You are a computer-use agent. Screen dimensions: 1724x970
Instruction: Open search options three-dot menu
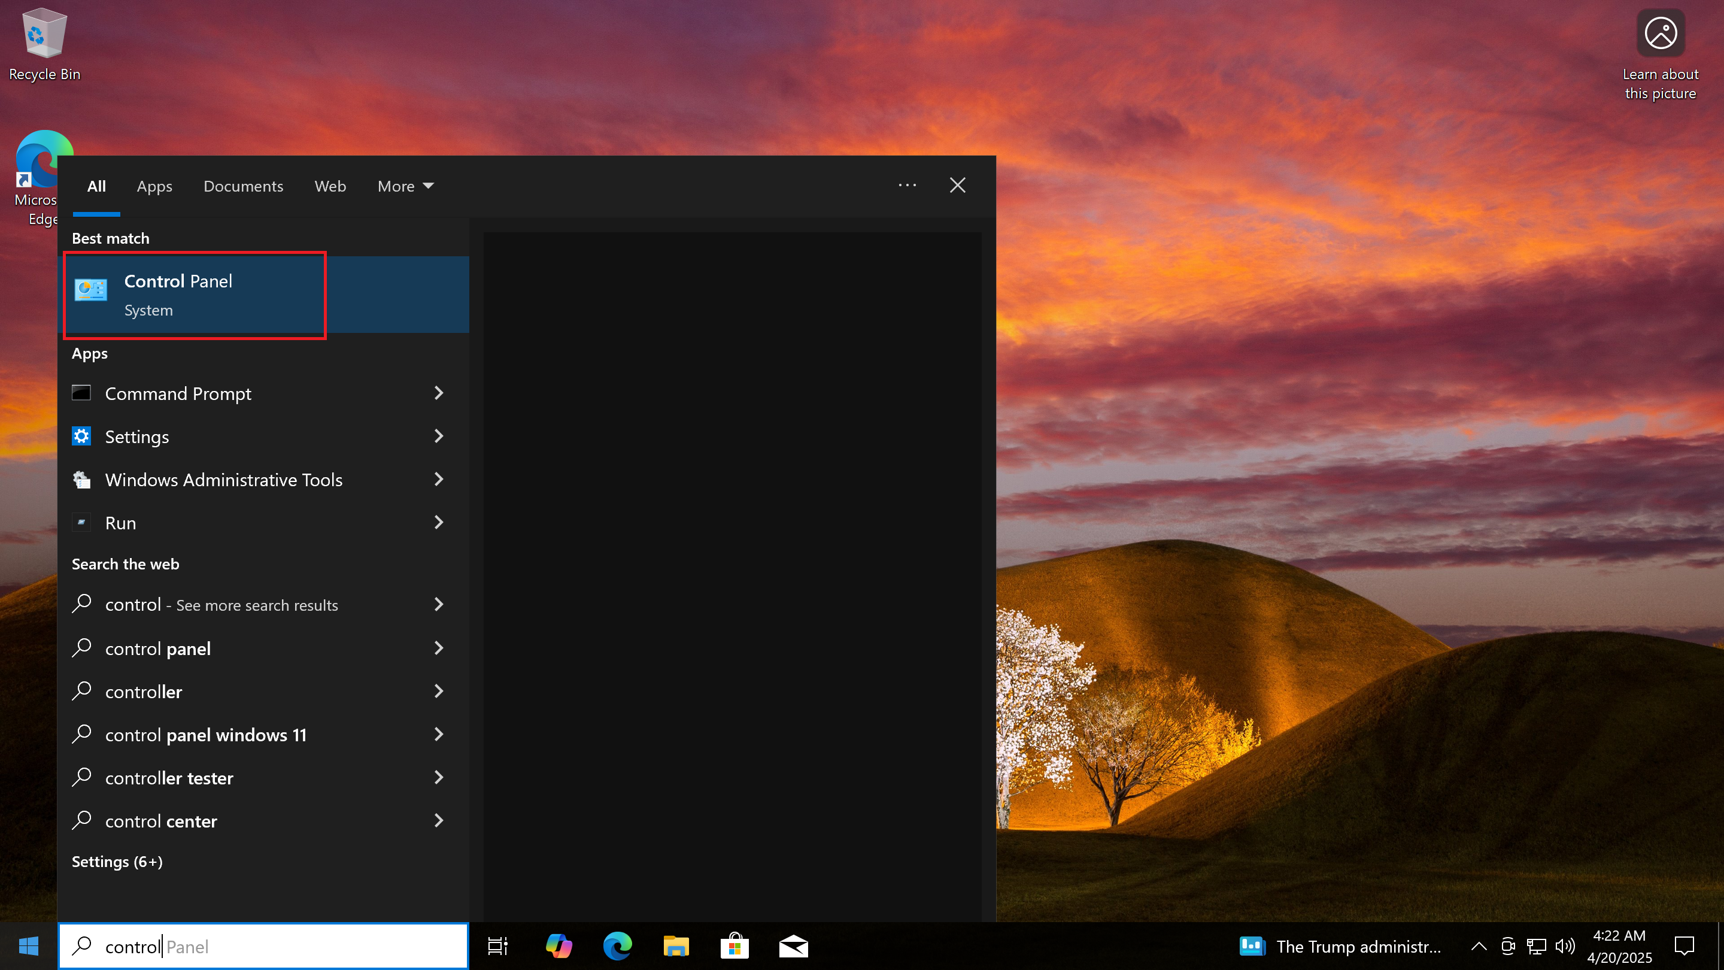tap(907, 186)
